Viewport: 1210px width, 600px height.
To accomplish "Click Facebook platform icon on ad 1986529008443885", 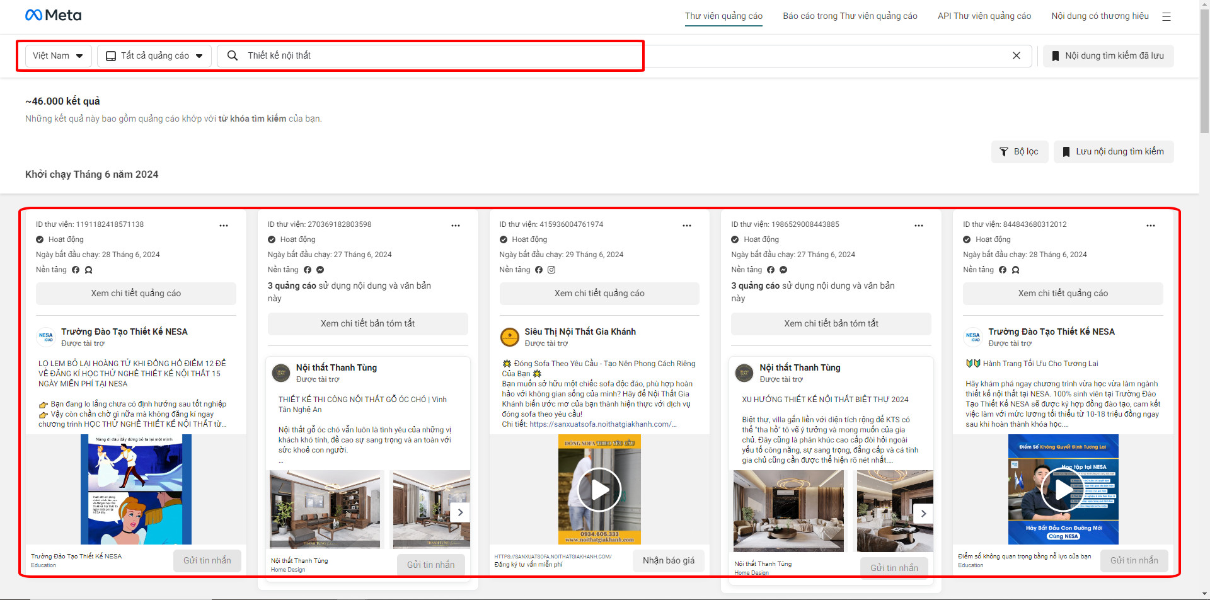I will [771, 270].
